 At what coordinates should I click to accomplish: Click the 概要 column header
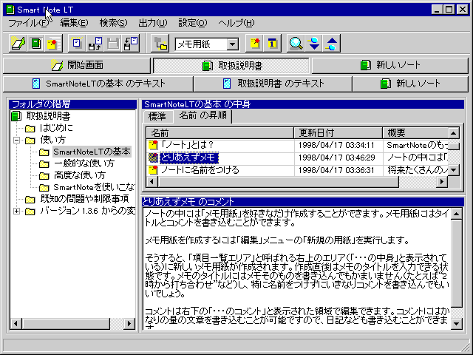coord(415,133)
